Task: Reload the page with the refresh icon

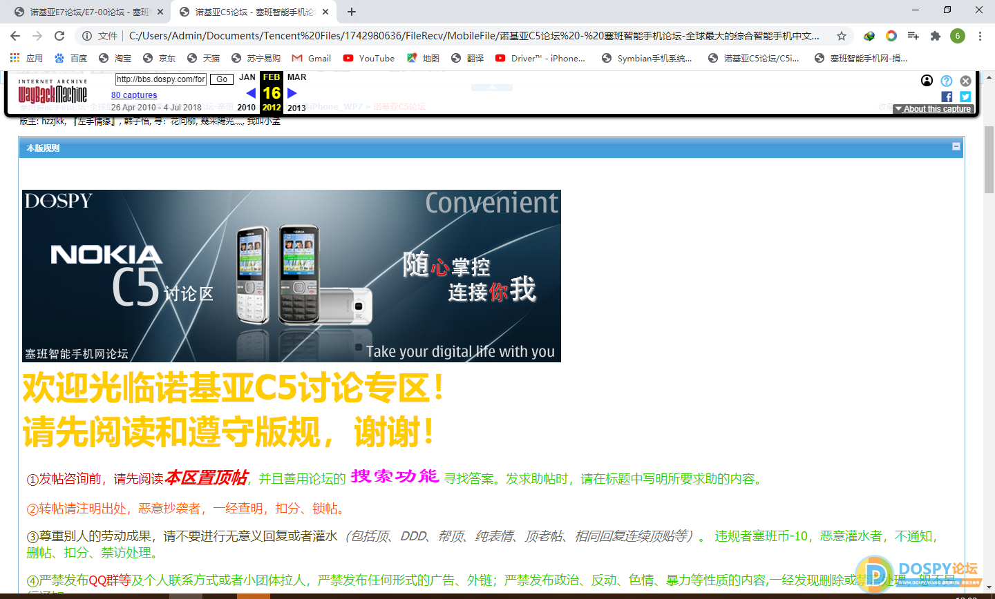Action: 59,36
